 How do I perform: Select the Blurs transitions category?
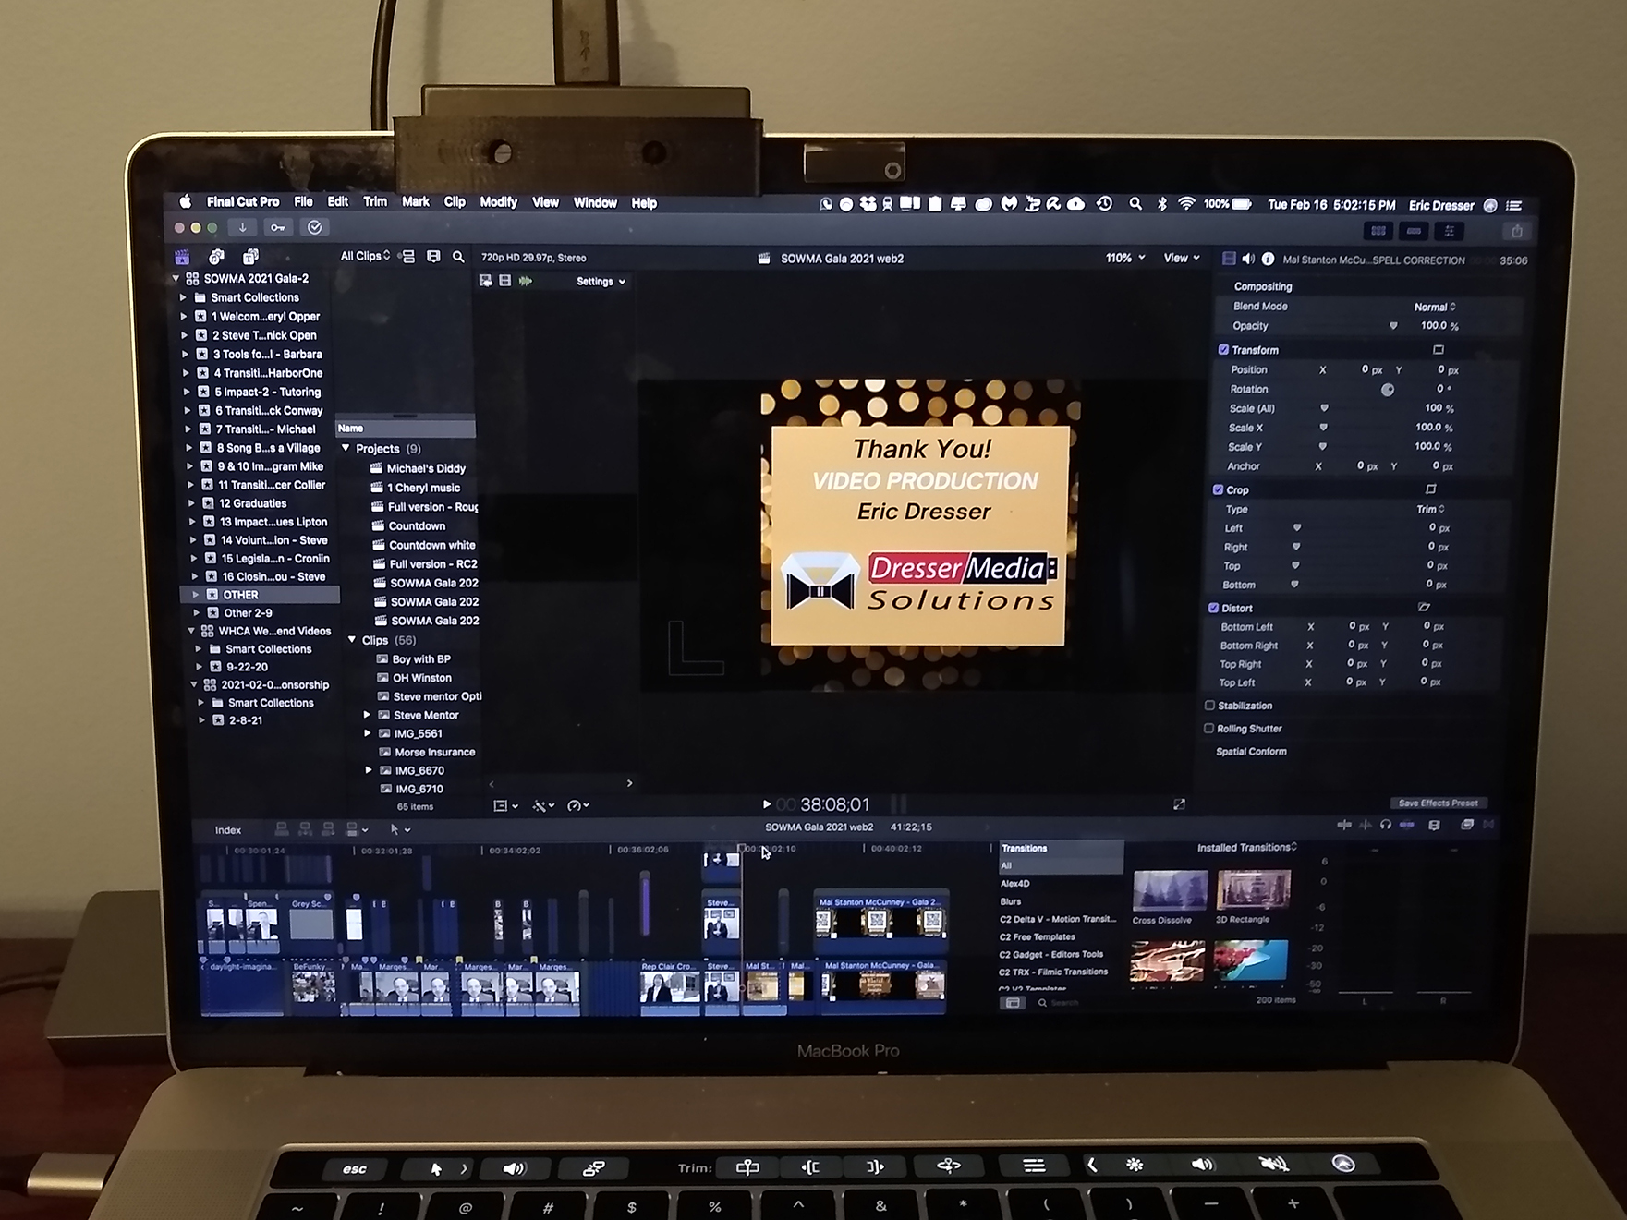coord(1011,901)
